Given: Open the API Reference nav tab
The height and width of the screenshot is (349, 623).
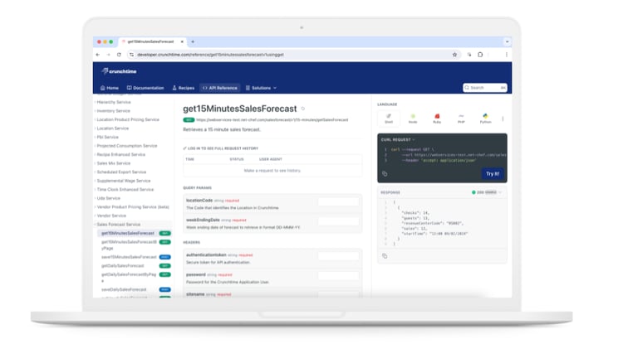Looking at the screenshot, I should pos(220,88).
